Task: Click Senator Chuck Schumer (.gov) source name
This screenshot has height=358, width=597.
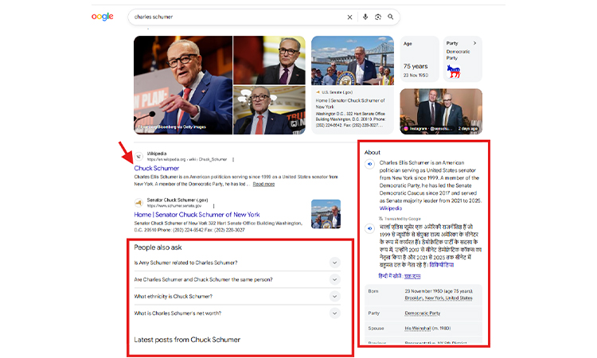Action: [178, 200]
